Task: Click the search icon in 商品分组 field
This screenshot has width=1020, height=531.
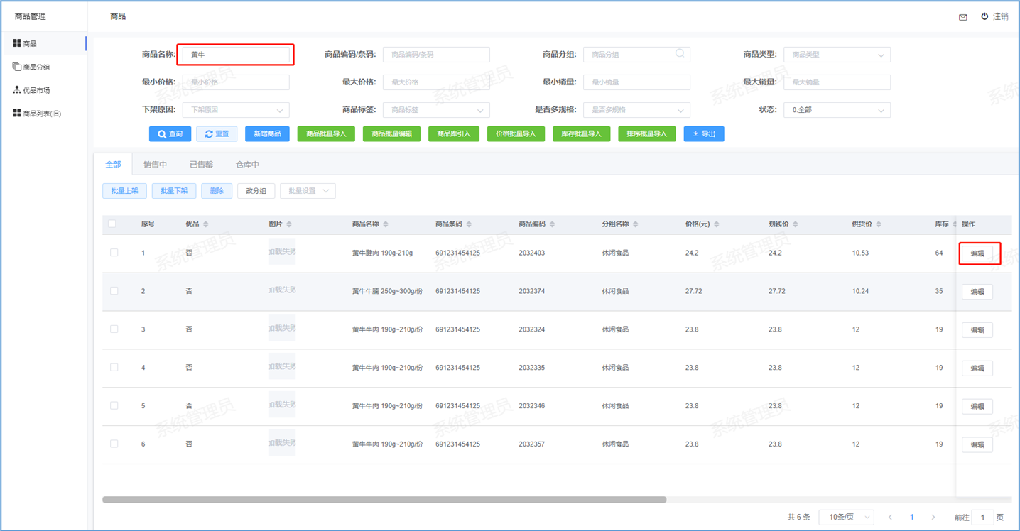Action: coord(680,54)
